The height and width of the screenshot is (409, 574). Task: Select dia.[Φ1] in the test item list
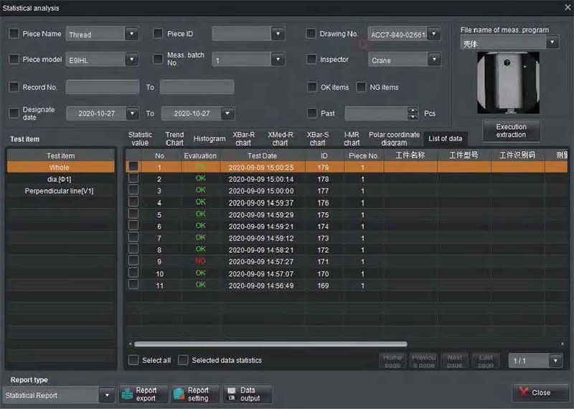click(60, 179)
